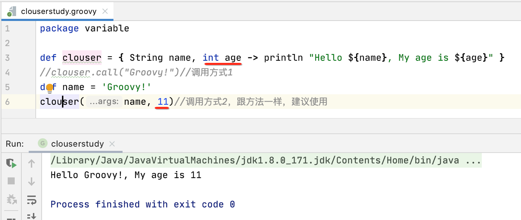The image size is (521, 220).
Task: Click the Stop process square icon
Action: coord(11,181)
